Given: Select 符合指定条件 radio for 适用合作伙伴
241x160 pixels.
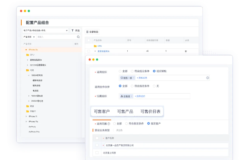Looking at the screenshot, I should coord(132,86).
